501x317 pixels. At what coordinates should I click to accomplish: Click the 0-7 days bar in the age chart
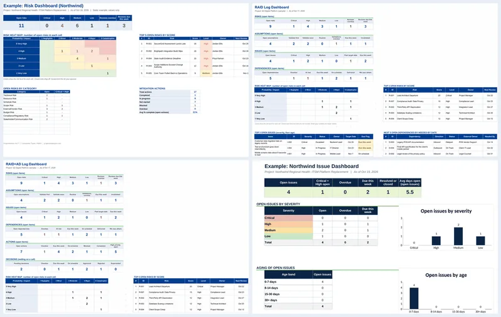(x=414, y=298)
